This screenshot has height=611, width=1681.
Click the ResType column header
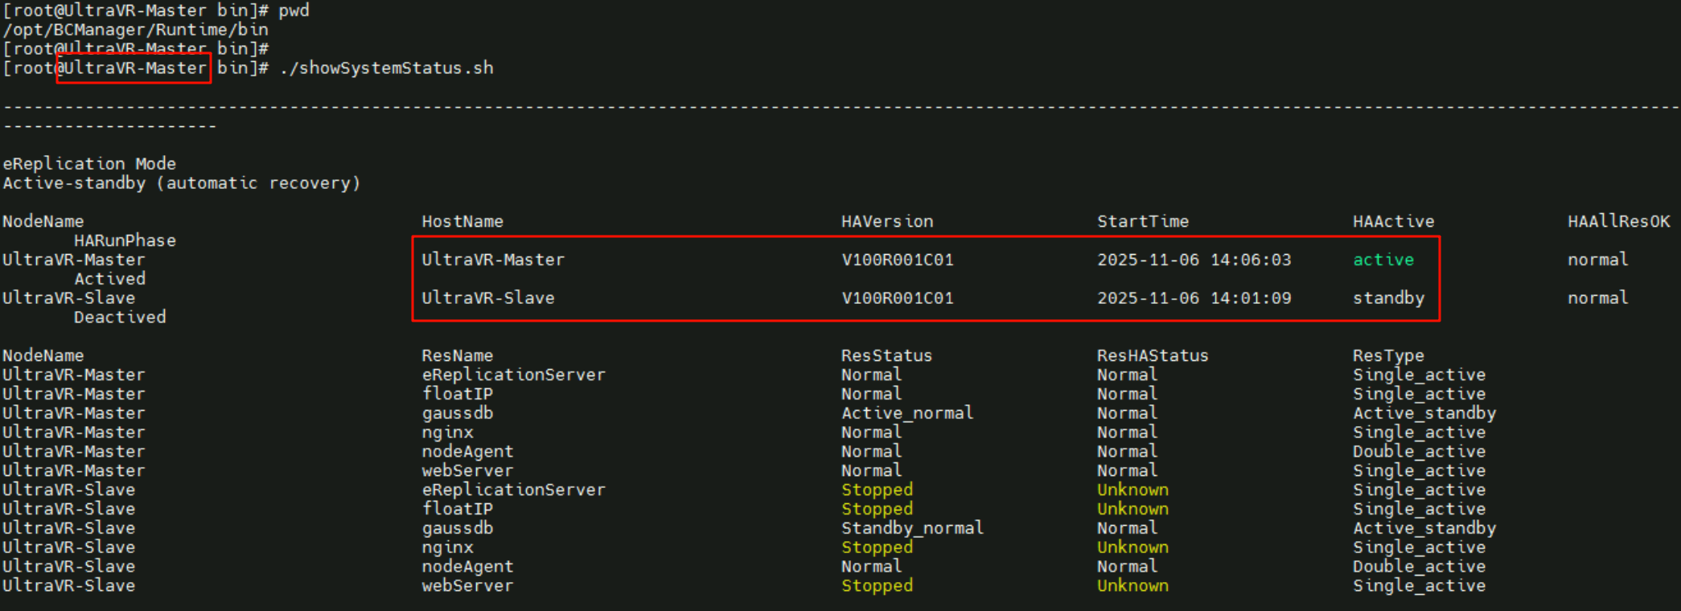coord(1387,355)
